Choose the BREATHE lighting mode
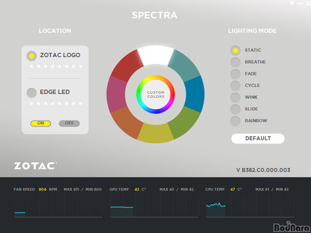The width and height of the screenshot is (311, 233). click(x=235, y=62)
